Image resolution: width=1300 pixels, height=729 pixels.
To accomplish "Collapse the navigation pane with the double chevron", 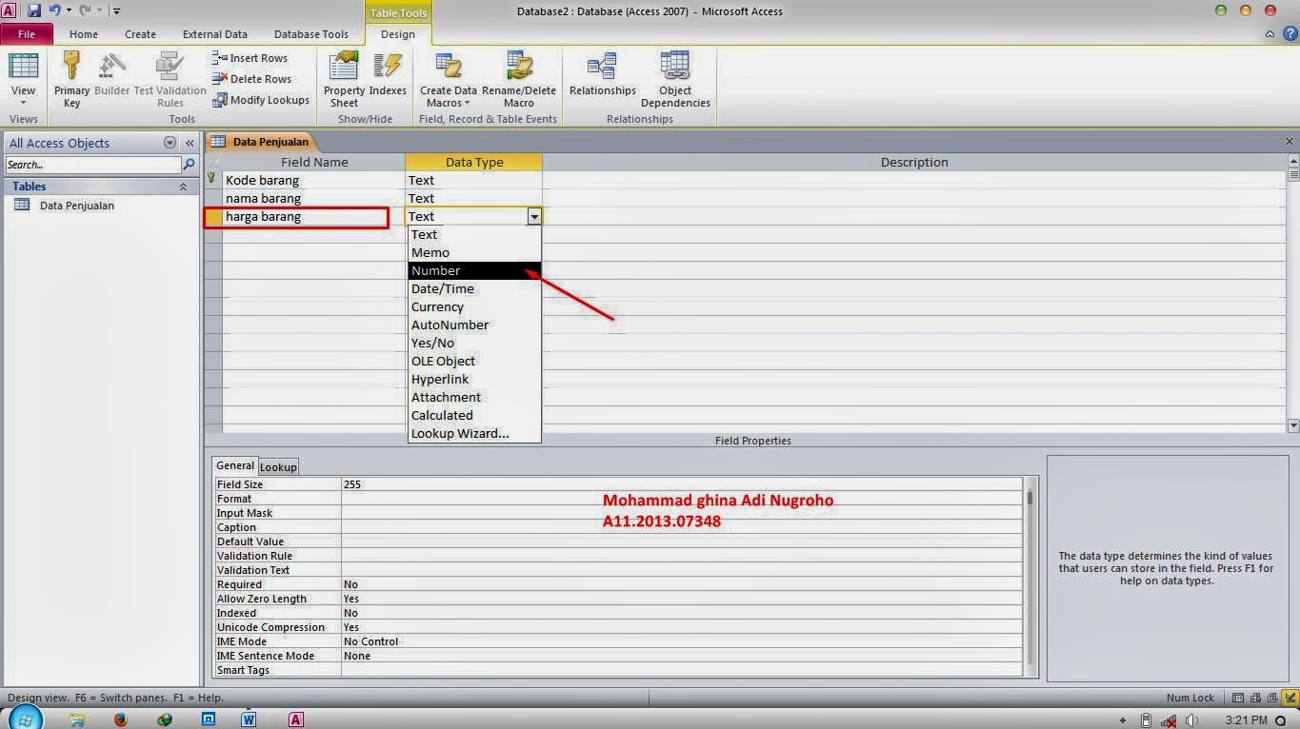I will [x=190, y=143].
